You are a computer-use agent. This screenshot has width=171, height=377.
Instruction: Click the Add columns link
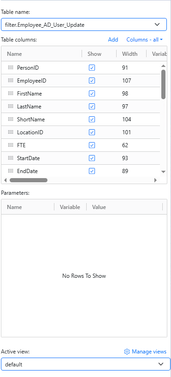click(x=113, y=40)
